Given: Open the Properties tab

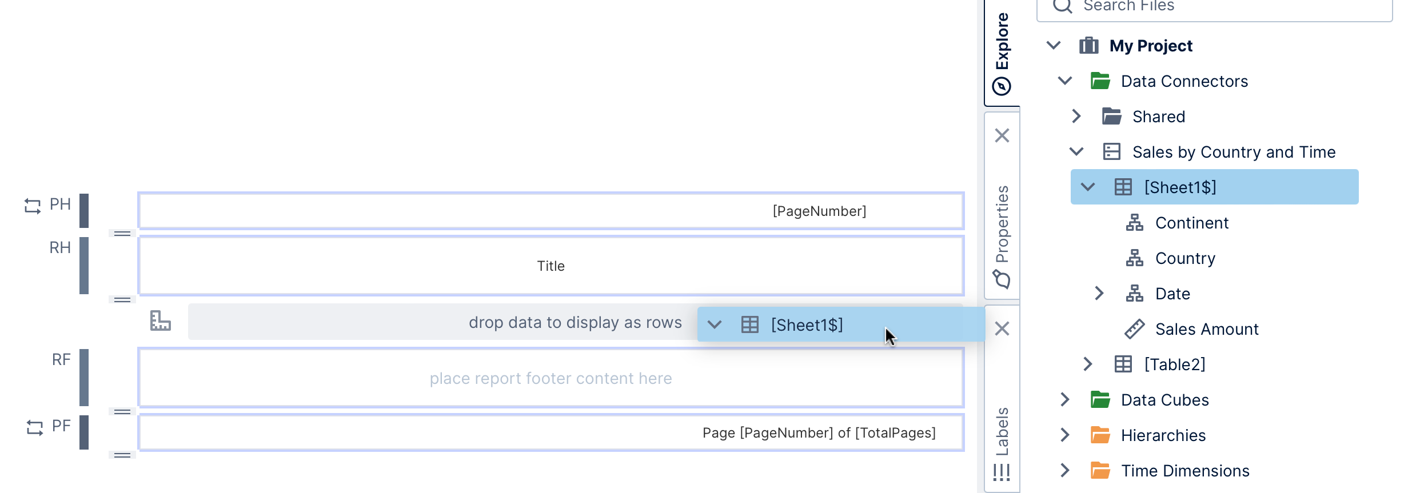Looking at the screenshot, I should (x=1002, y=234).
